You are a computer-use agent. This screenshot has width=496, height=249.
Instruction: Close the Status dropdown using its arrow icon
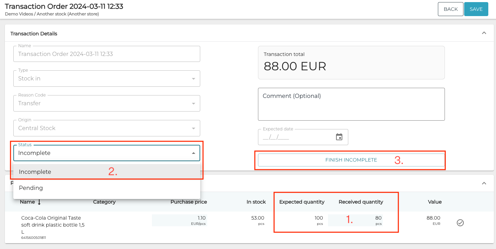tap(194, 153)
